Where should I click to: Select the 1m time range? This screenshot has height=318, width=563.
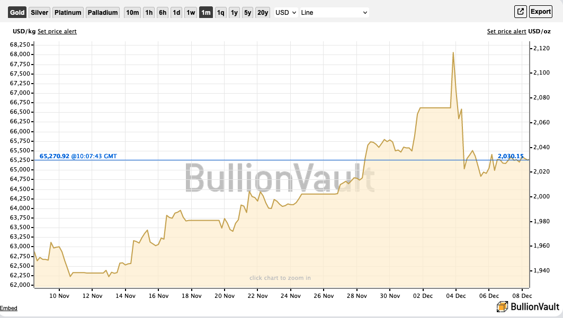point(205,13)
